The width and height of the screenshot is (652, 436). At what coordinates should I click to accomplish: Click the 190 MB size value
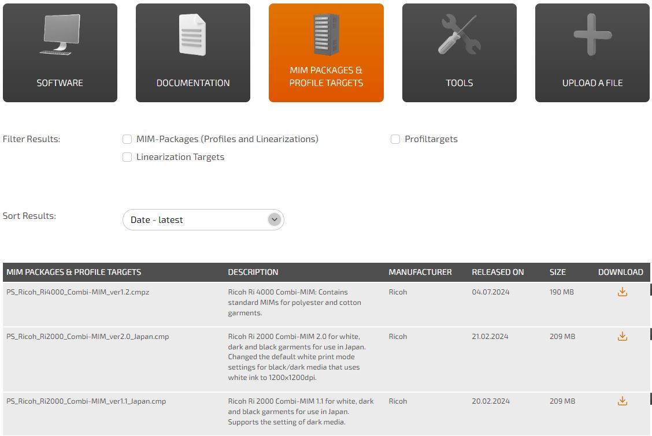coord(562,292)
